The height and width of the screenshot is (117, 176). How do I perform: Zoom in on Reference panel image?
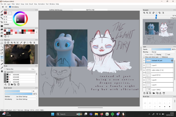[x=12, y=43]
